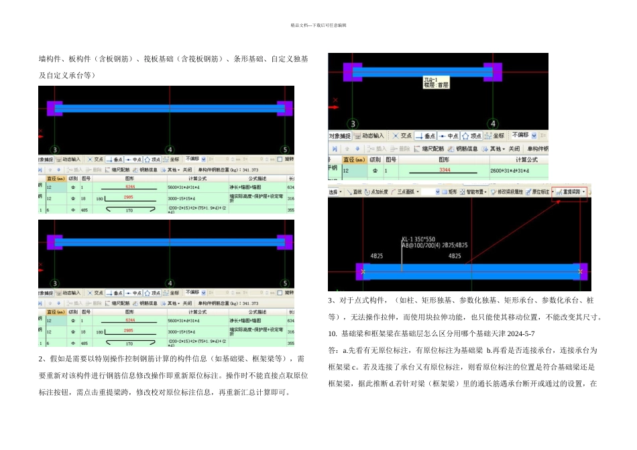Click 缩尺配筋 in JLQ-1 screenshot toolbar
This screenshot has width=637, height=450.
coord(429,149)
